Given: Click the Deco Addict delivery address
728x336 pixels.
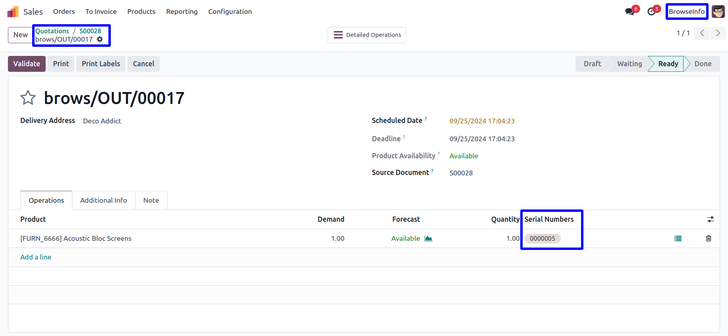Looking at the screenshot, I should tap(102, 121).
